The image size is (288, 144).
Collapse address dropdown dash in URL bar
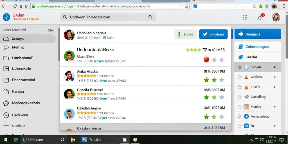pyautogui.click(x=181, y=6)
